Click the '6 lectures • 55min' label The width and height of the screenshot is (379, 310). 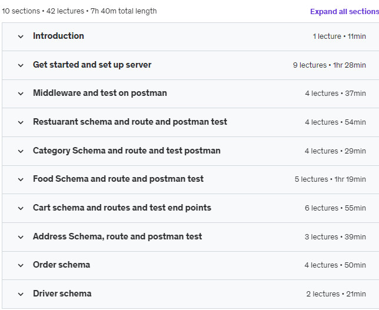[x=335, y=208]
